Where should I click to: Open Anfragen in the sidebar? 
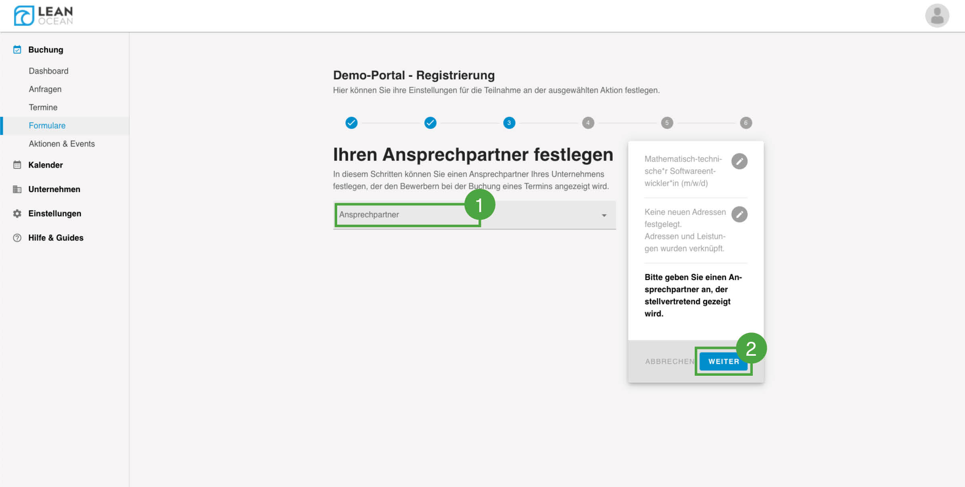click(45, 89)
